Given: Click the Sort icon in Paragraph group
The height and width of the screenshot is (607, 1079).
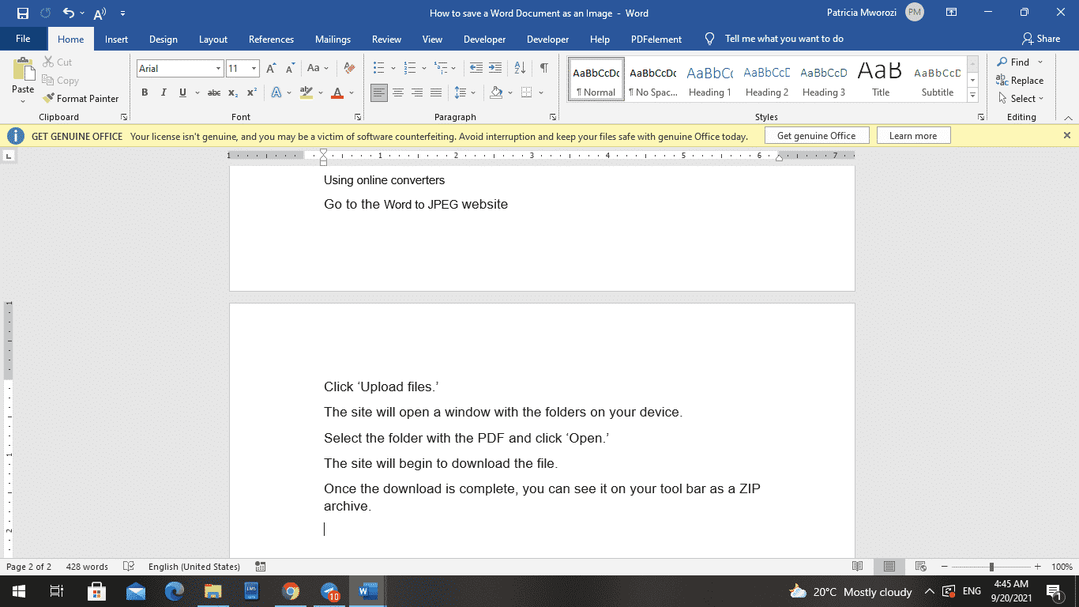Looking at the screenshot, I should (x=519, y=69).
